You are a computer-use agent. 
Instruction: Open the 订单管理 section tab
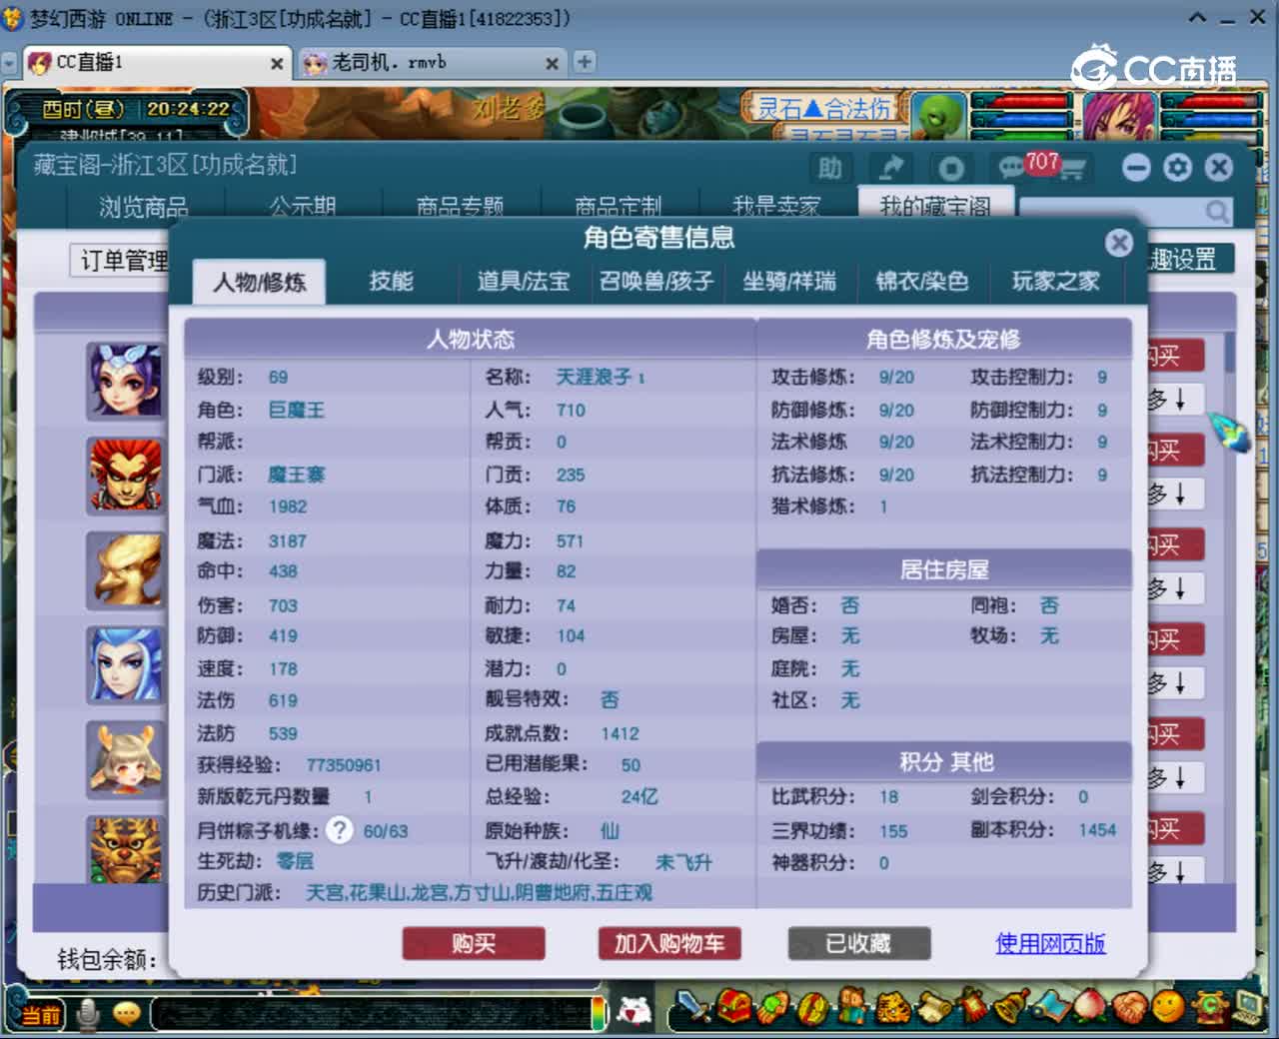click(x=122, y=261)
